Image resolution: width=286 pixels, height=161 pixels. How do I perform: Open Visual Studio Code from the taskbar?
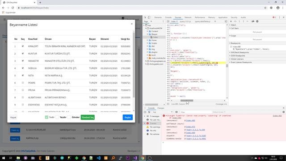(x=98, y=158)
